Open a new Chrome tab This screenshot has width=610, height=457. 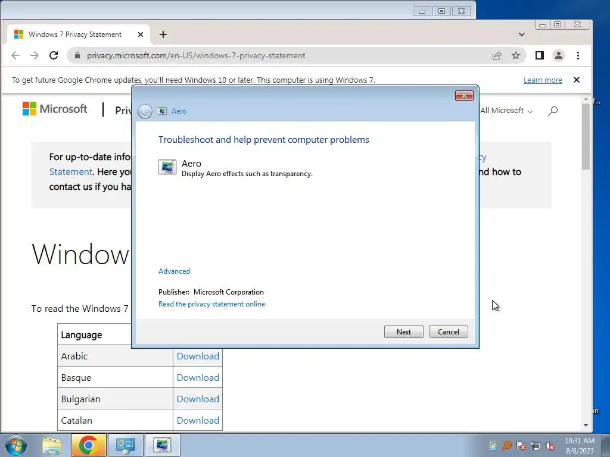point(163,35)
